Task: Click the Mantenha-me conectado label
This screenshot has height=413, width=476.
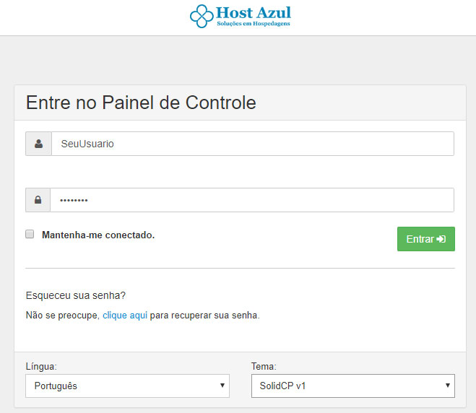Action: click(x=98, y=235)
